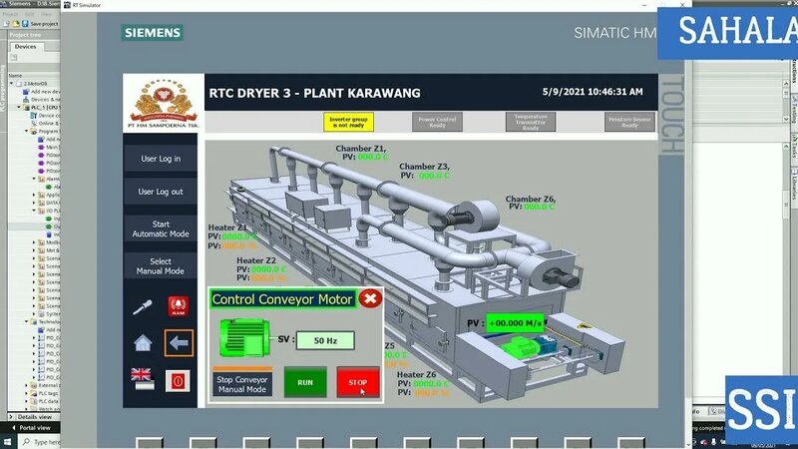Screen dimensions: 798x449
Task: Click the Moisture Sensor Ready indicator
Action: point(629,122)
